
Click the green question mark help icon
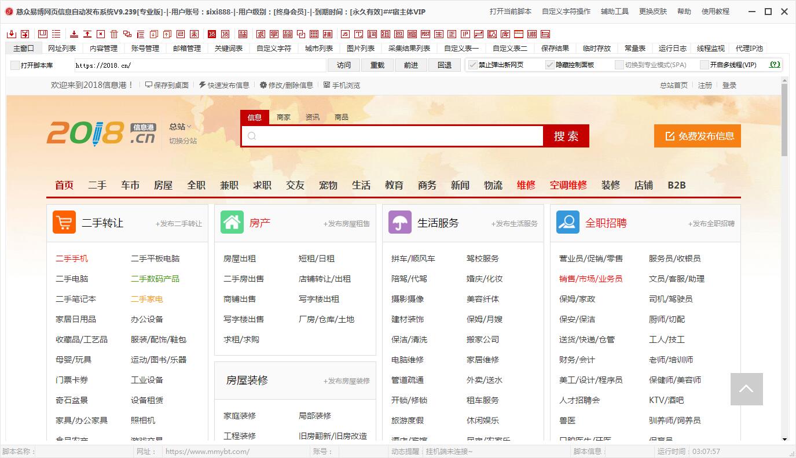point(775,65)
